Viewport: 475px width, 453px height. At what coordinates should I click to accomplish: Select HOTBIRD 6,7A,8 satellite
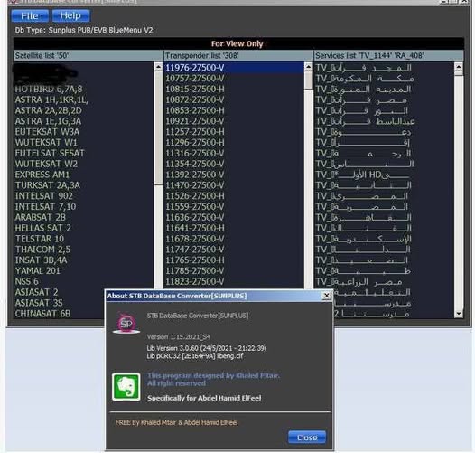(x=84, y=90)
